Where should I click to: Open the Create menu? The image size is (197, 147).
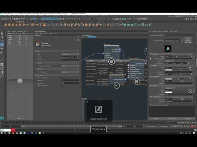coord(9,16)
